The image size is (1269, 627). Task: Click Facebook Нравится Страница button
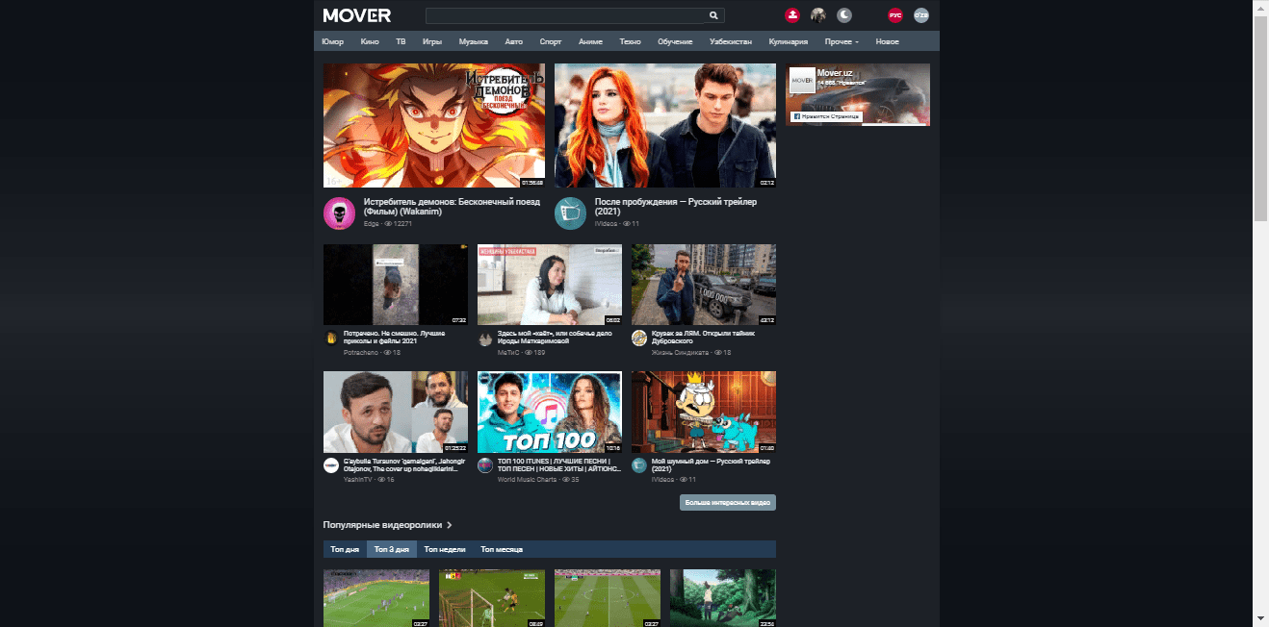point(826,116)
